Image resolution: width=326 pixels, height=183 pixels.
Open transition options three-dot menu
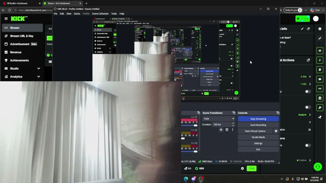point(232,130)
